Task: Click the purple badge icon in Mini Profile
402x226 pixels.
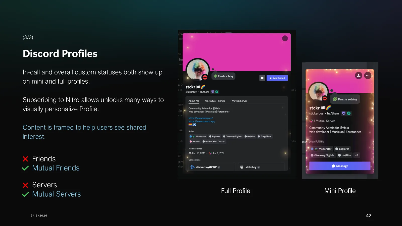Action: (x=344, y=113)
